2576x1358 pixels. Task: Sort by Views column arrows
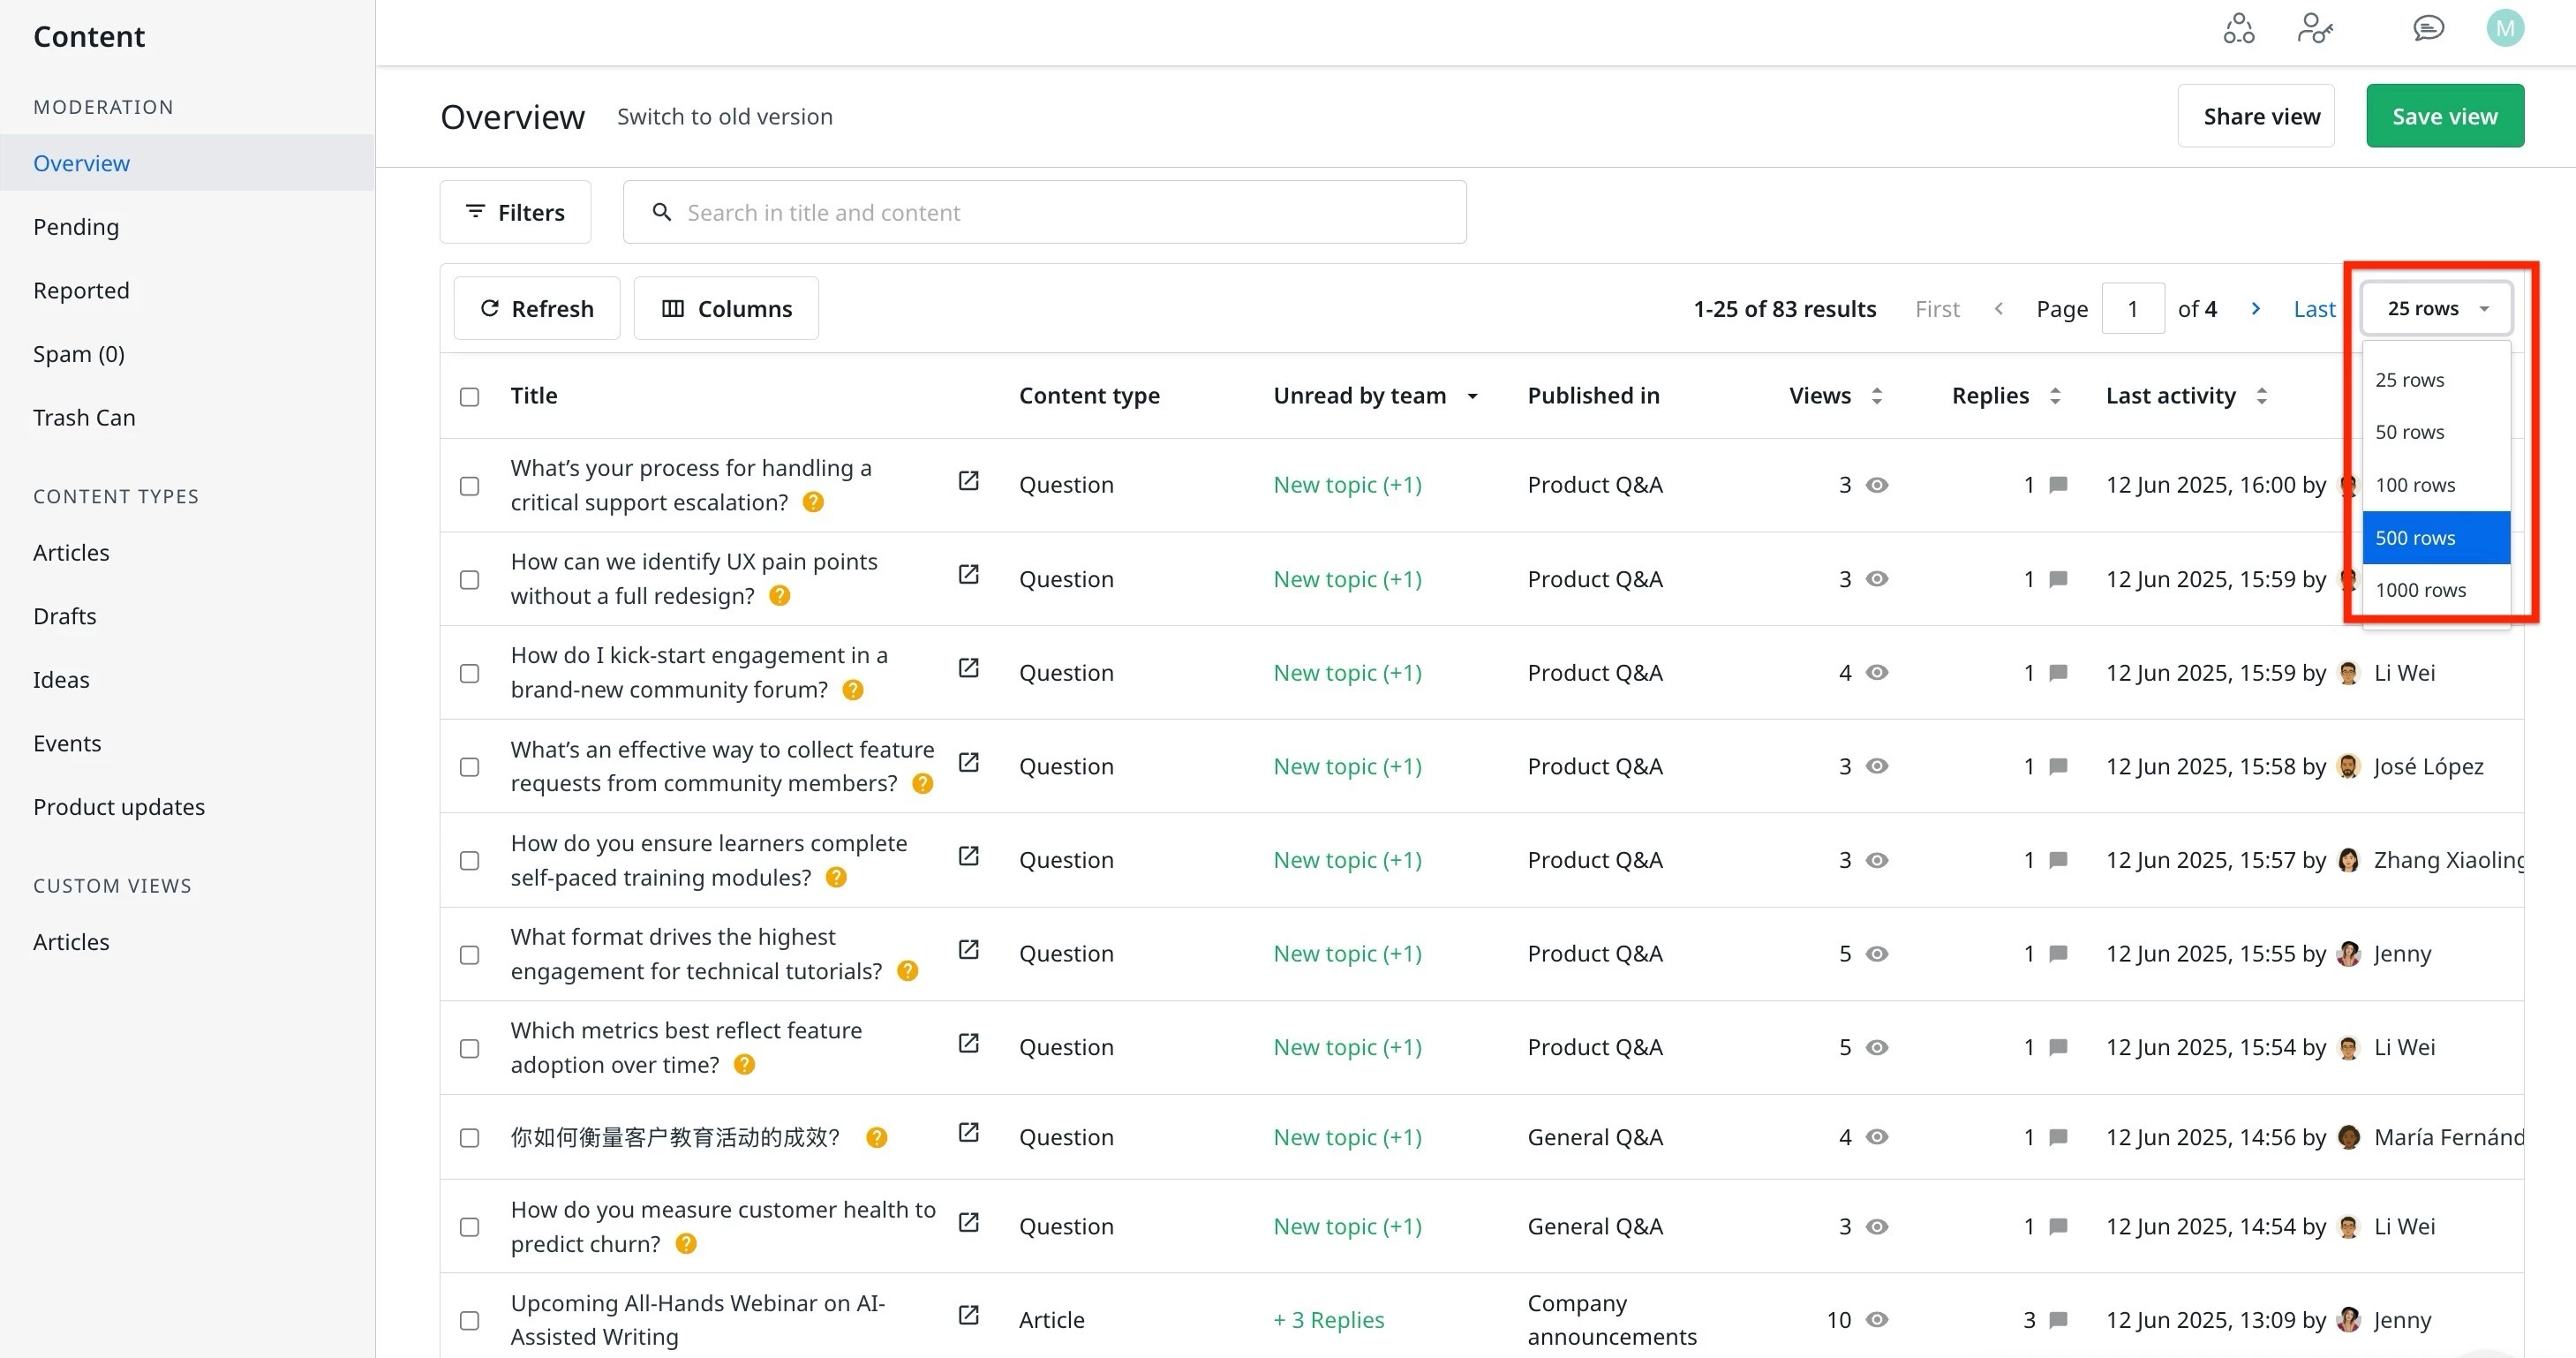1877,396
